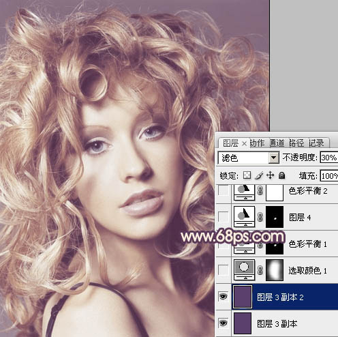Switch to the 路径 tab
This screenshot has height=337, width=338.
(x=296, y=143)
